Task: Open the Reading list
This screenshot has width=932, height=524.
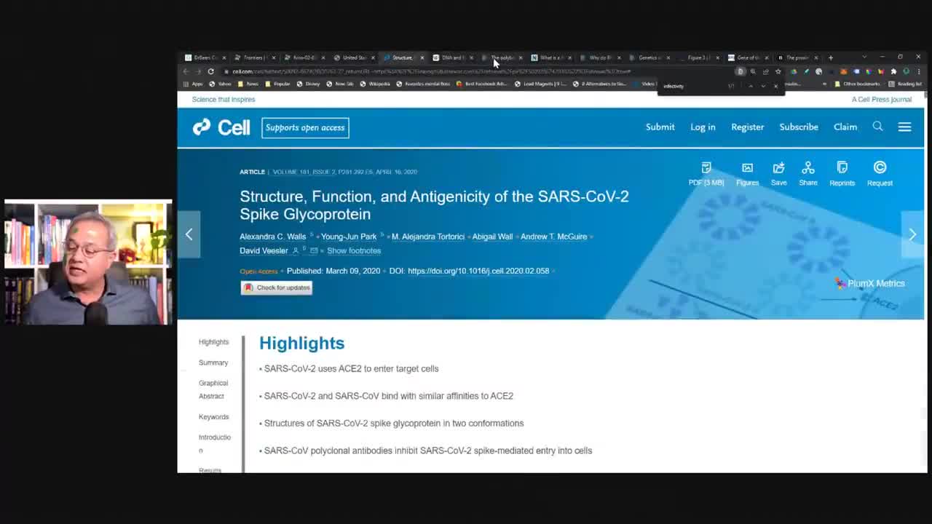Action: (905, 84)
